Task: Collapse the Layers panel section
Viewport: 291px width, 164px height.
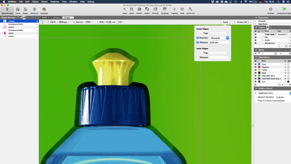Action: pyautogui.click(x=256, y=27)
